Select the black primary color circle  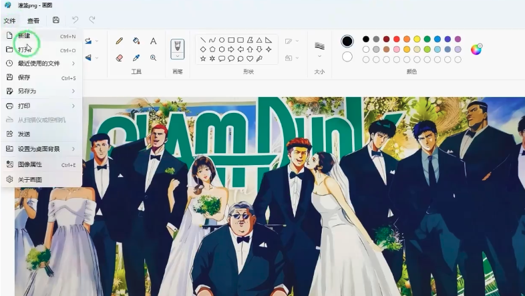point(347,41)
